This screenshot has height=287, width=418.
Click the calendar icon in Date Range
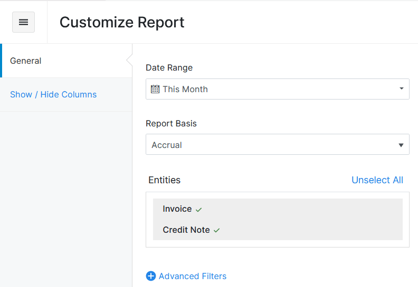click(155, 89)
